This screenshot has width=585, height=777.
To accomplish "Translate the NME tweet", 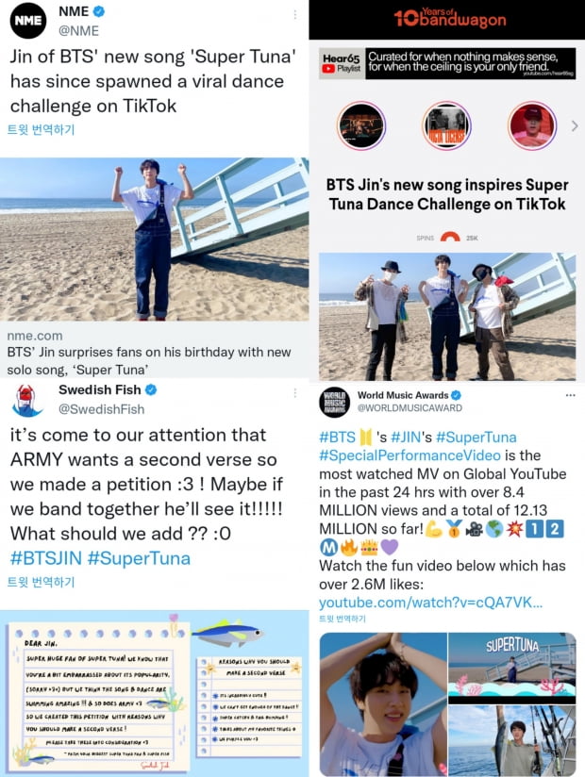I will 42,130.
